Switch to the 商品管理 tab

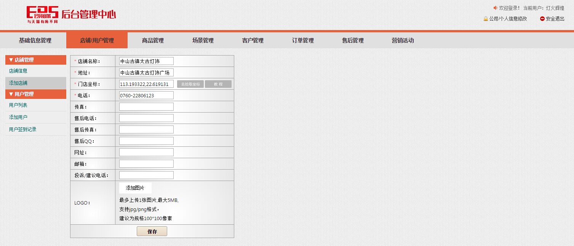[x=153, y=40]
